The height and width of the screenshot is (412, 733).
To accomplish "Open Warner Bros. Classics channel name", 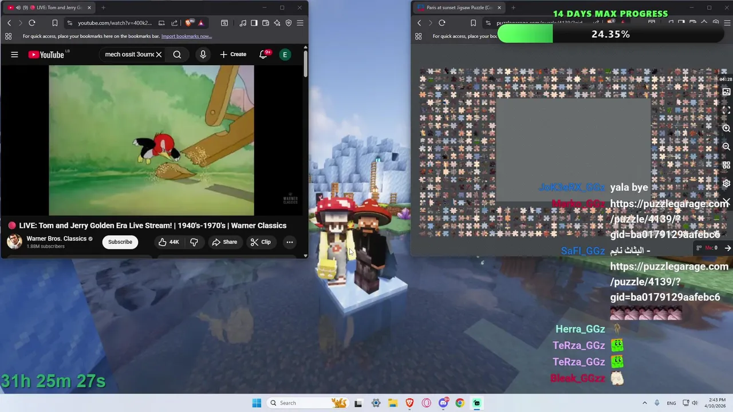I will [56, 239].
